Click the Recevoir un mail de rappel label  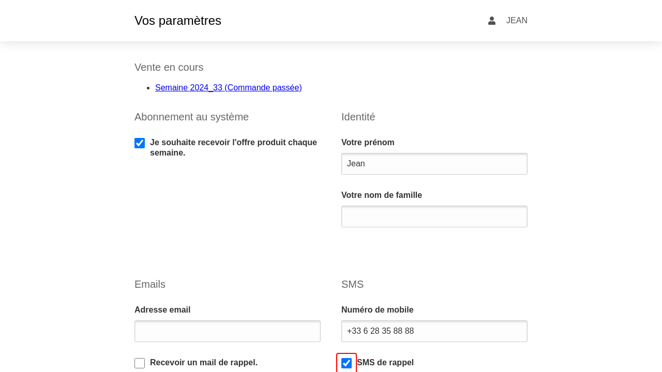(204, 363)
